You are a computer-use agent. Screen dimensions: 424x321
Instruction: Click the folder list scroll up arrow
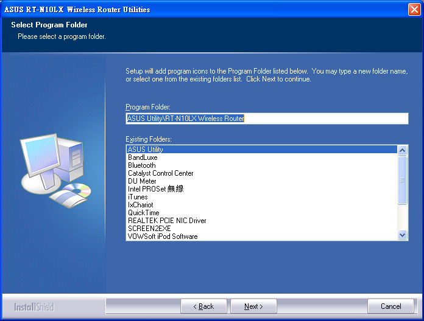point(402,150)
